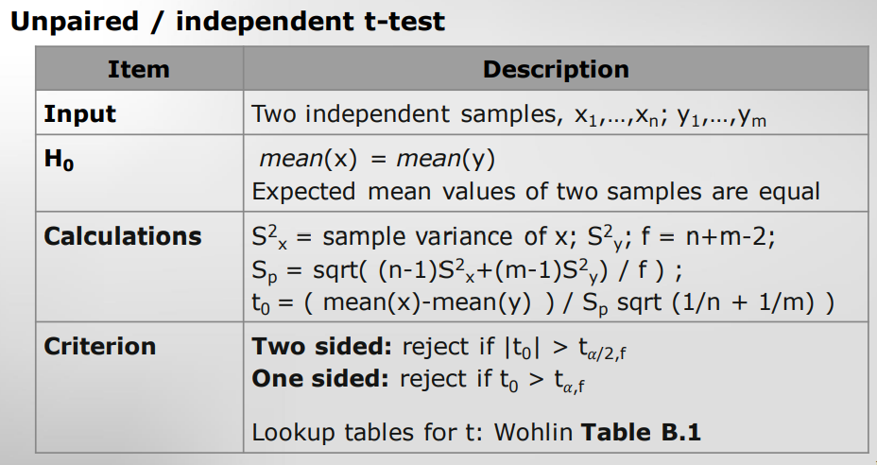Select the "Item" column header cell
The height and width of the screenshot is (465, 877).
pos(139,69)
